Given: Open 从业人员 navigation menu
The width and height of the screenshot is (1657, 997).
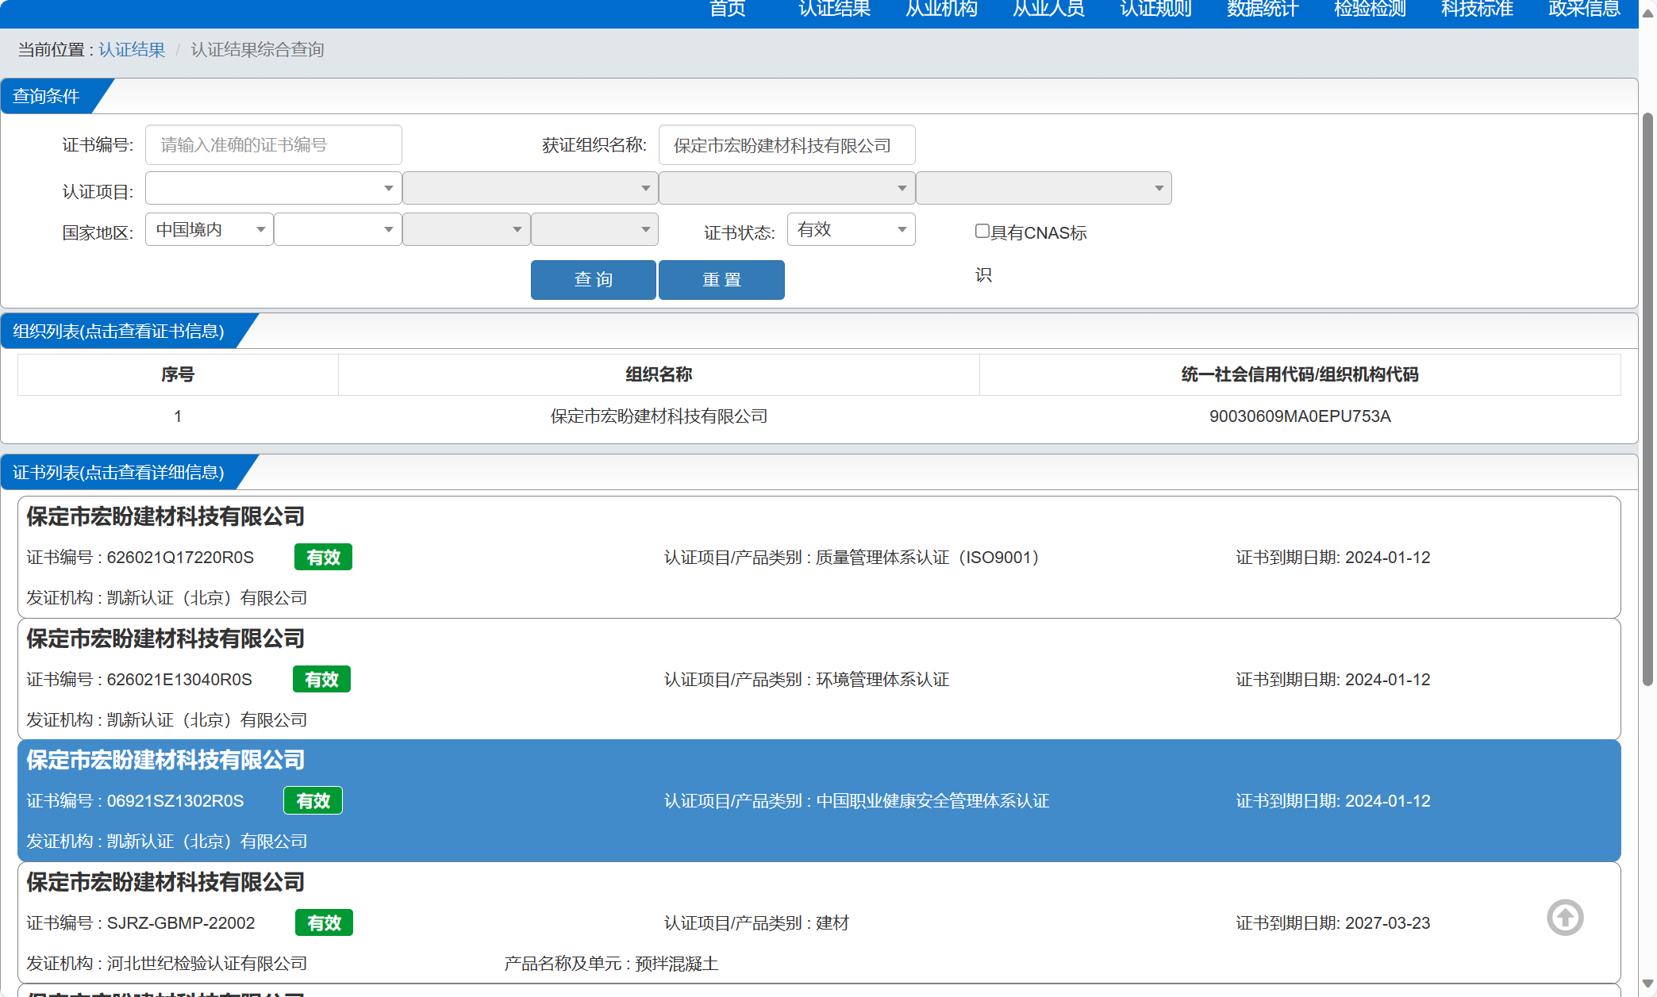Looking at the screenshot, I should tap(1048, 9).
